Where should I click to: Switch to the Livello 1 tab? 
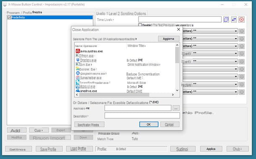click(102, 13)
